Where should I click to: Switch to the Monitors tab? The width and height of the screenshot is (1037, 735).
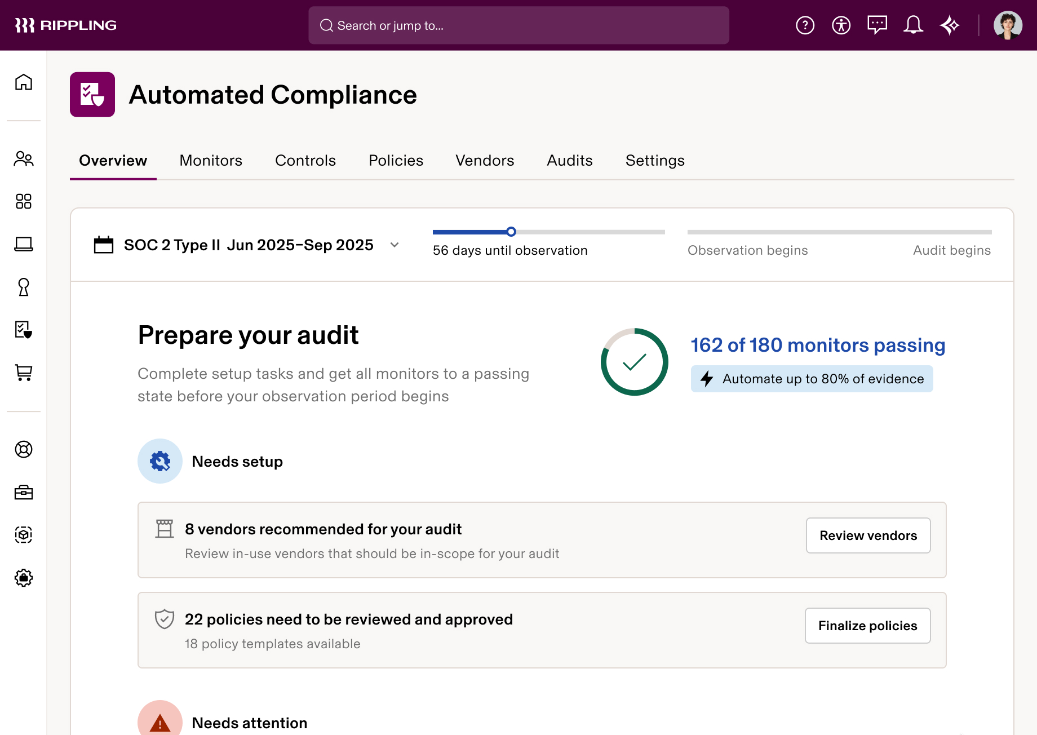click(210, 161)
